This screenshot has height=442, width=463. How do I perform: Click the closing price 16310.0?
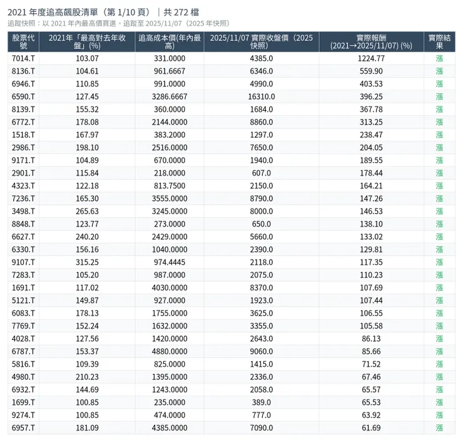click(x=262, y=96)
